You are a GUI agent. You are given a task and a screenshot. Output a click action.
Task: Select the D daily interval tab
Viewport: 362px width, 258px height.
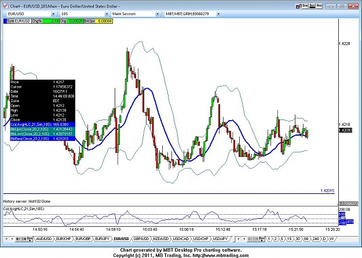pyautogui.click(x=324, y=239)
